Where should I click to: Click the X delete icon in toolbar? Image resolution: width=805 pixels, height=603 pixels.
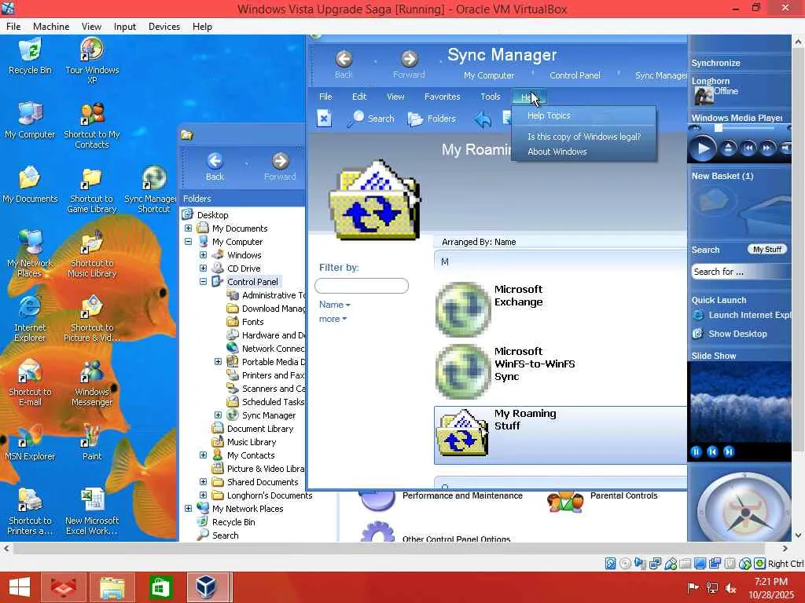coord(324,119)
